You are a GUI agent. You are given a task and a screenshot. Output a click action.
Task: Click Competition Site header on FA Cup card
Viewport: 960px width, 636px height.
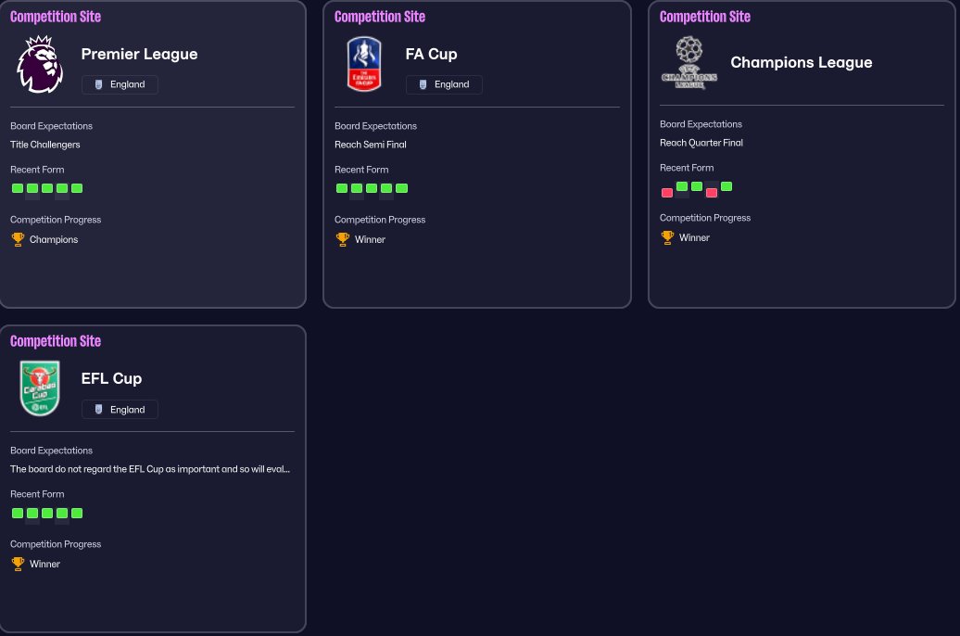(380, 17)
